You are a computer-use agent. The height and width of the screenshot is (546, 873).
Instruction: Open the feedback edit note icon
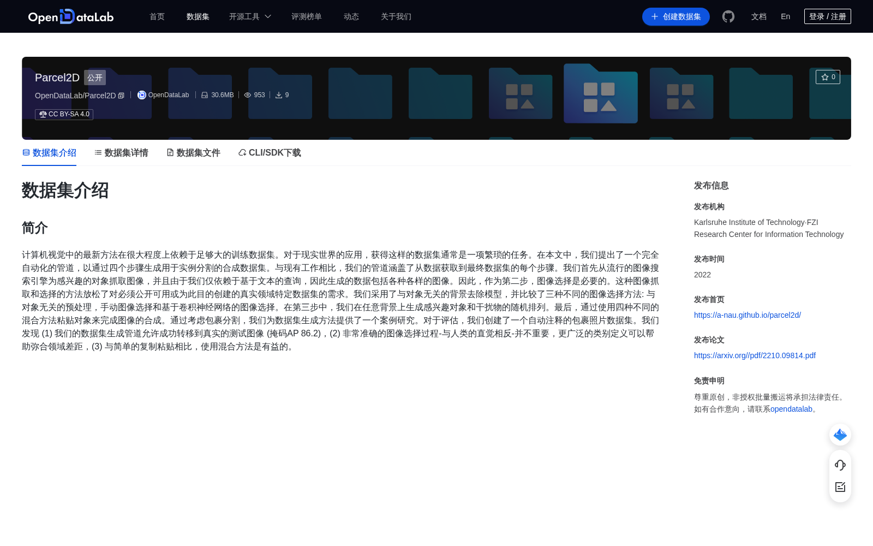pos(840,487)
